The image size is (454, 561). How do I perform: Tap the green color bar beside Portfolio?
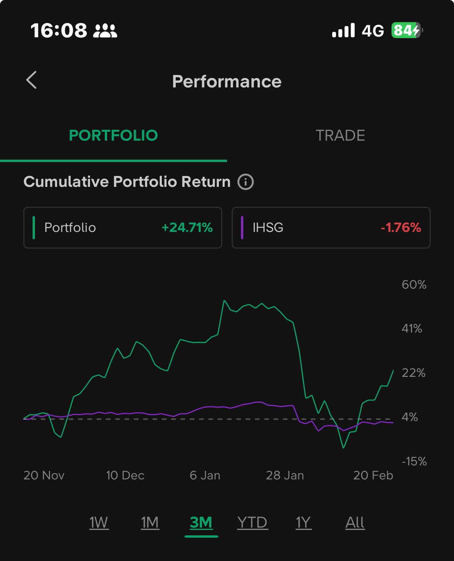(34, 228)
